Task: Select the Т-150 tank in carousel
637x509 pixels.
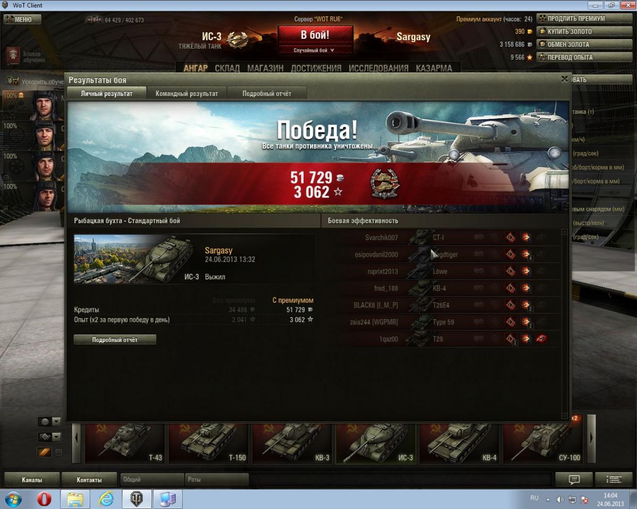Action: [208, 443]
